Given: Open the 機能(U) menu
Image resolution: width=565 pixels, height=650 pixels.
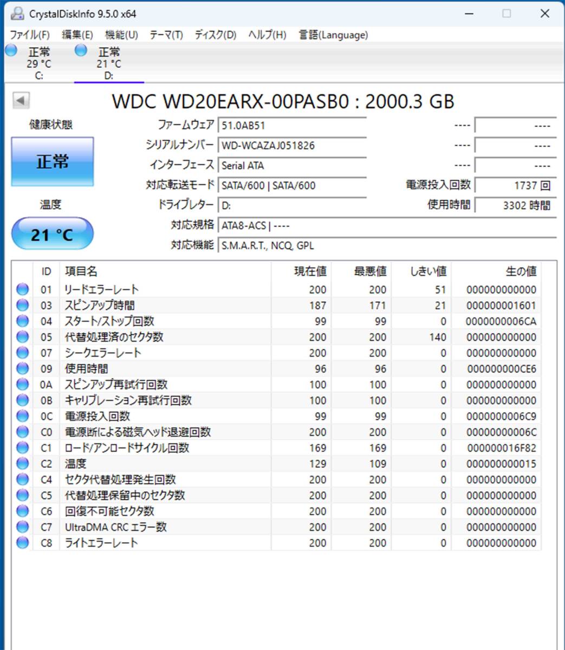Looking at the screenshot, I should point(121,35).
